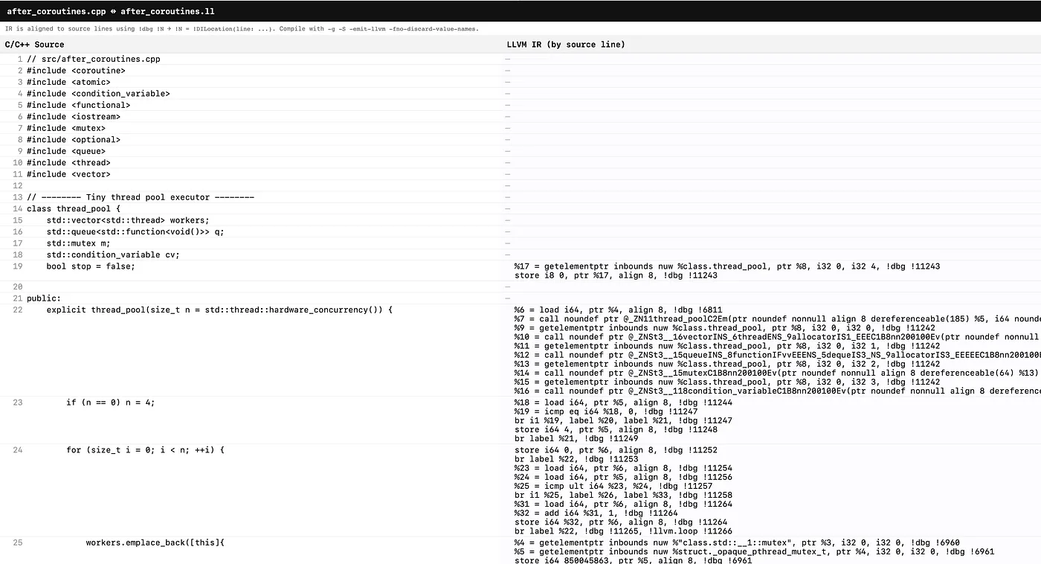
Task: Click the #include <condition_variable> line
Action: (98, 94)
